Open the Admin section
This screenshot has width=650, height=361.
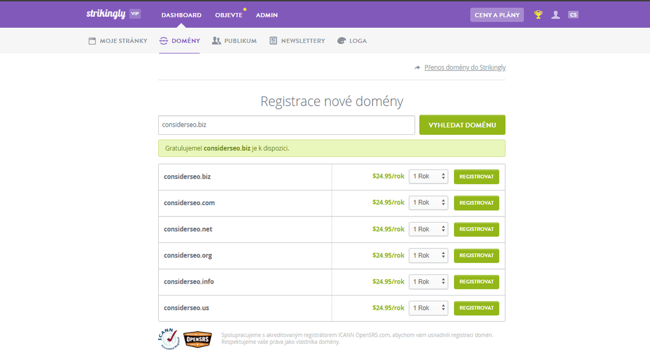(x=266, y=15)
